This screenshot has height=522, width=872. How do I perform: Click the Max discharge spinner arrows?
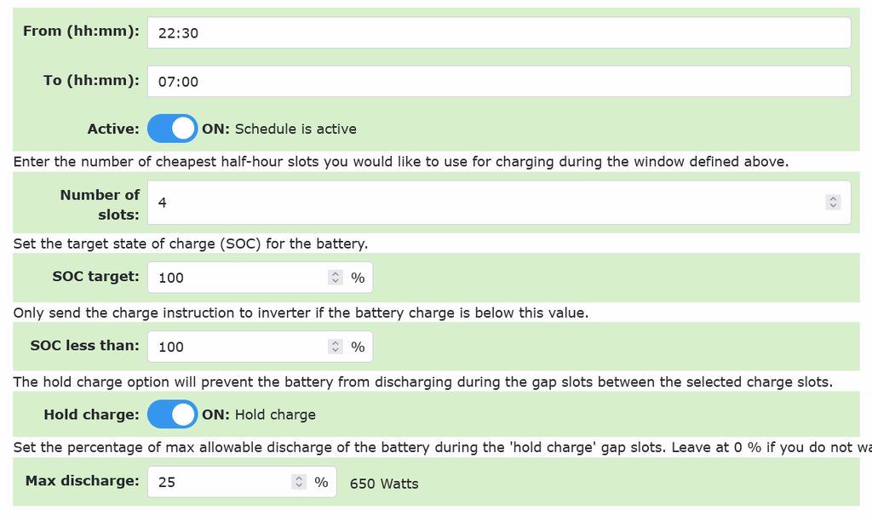click(299, 482)
